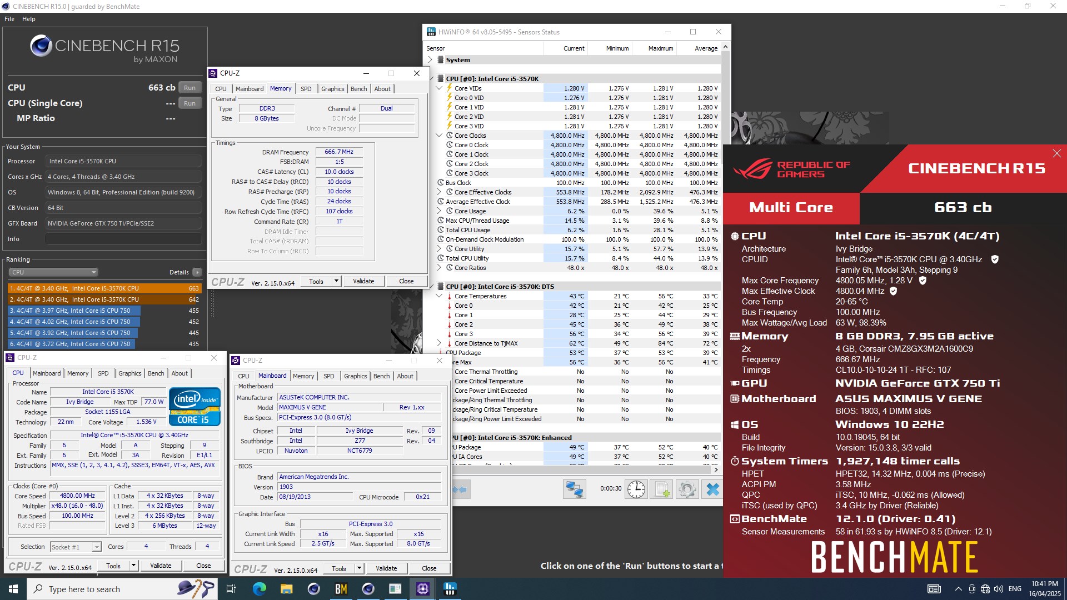Screen dimensions: 1067x600
Task: Click Close button in Mainboard CPU-Z window
Action: pyautogui.click(x=429, y=568)
